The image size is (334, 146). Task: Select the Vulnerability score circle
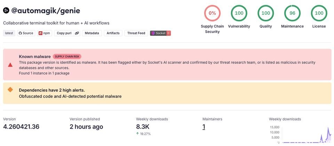click(x=239, y=13)
